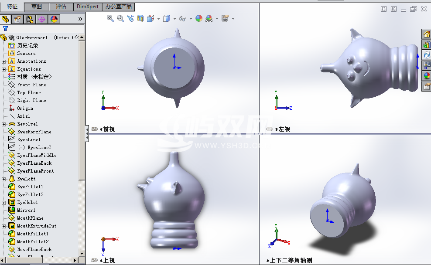Expand the EyeHole1 feature node
This screenshot has width=431, height=265.
point(3,203)
